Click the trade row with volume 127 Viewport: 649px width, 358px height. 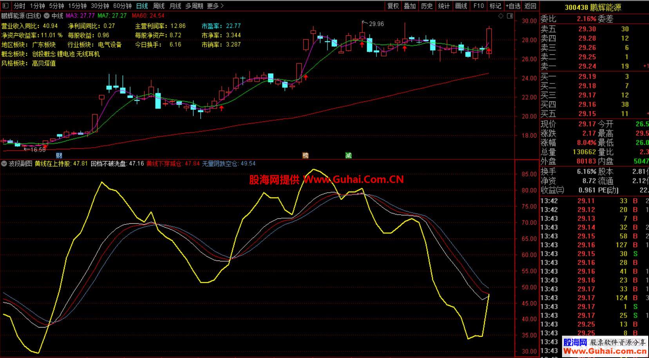click(594, 245)
